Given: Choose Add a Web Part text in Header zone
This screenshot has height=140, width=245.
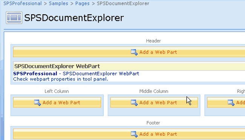Looking at the screenshot, I should pyautogui.click(x=158, y=52).
